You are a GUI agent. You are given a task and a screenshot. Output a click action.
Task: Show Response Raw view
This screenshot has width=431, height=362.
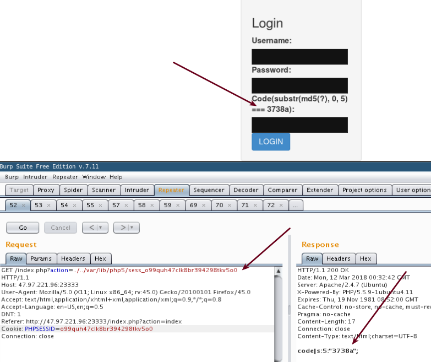(x=312, y=258)
